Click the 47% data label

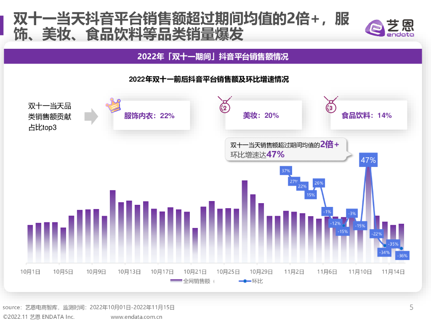[x=368, y=160]
